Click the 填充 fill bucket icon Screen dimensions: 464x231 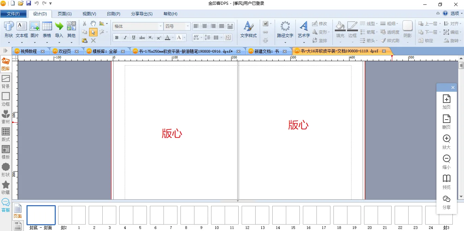[340, 26]
